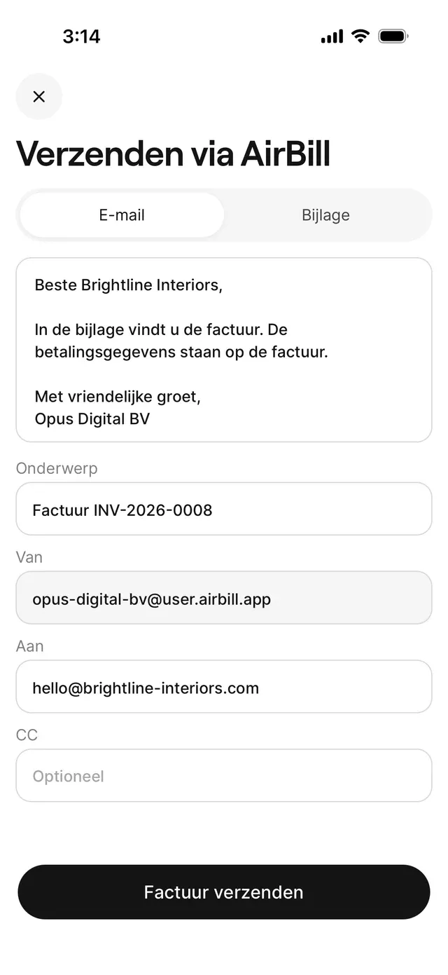
Task: Switch to the E-mail tab
Action: pyautogui.click(x=122, y=215)
